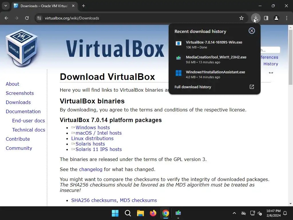Screen dimensions: 293x220
Task: Open the Full download history external-link icon
Action: point(252,87)
